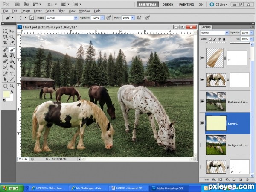Select the History Brush tool
This screenshot has width=256, height=192.
[x=12, y=55]
